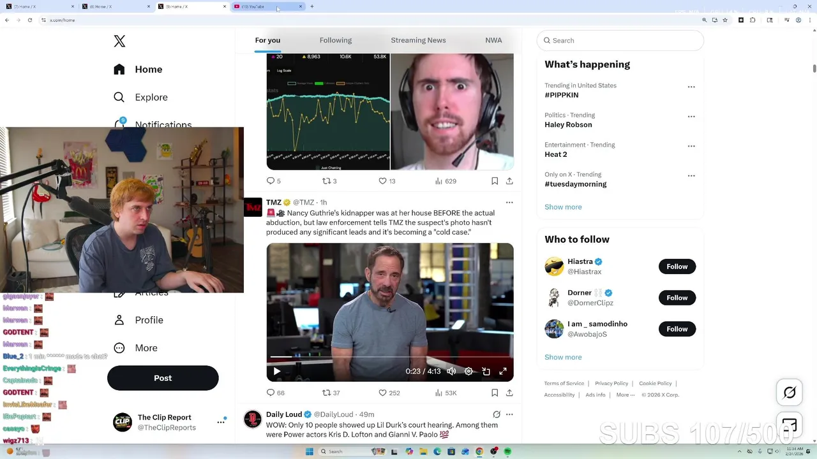Follow I am _ samodinho
This screenshot has height=459, width=817.
point(677,329)
